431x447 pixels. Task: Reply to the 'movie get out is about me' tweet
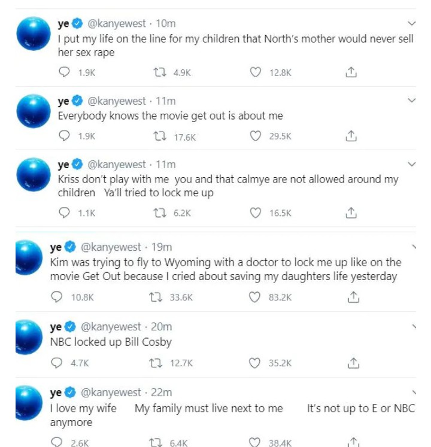pos(65,136)
